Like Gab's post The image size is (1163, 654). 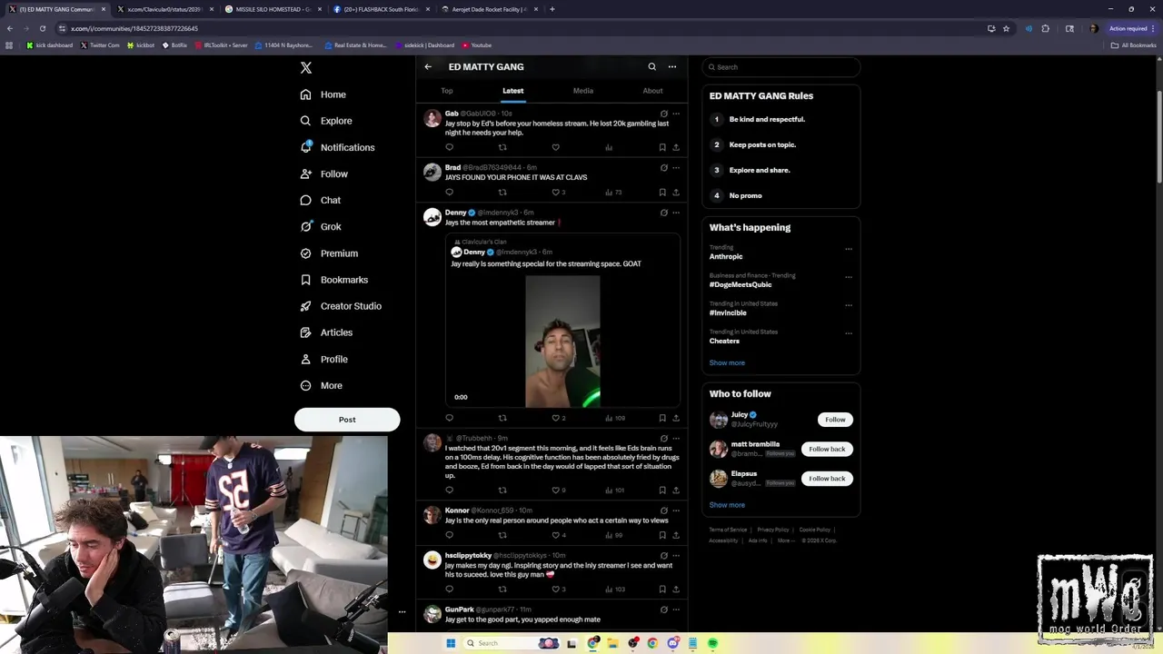pos(556,147)
